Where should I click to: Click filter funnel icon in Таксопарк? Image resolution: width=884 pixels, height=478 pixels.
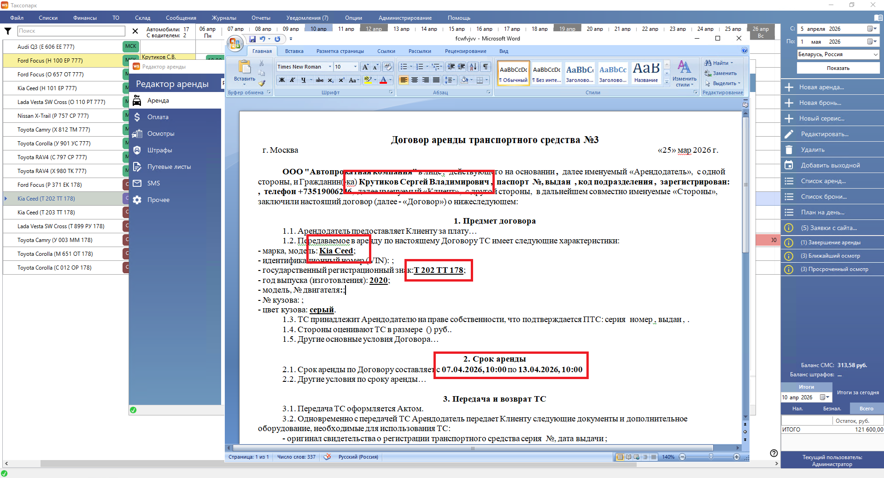coord(8,31)
